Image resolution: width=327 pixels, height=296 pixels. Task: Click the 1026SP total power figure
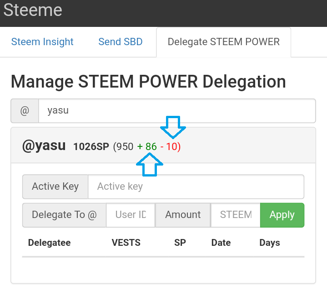(91, 147)
